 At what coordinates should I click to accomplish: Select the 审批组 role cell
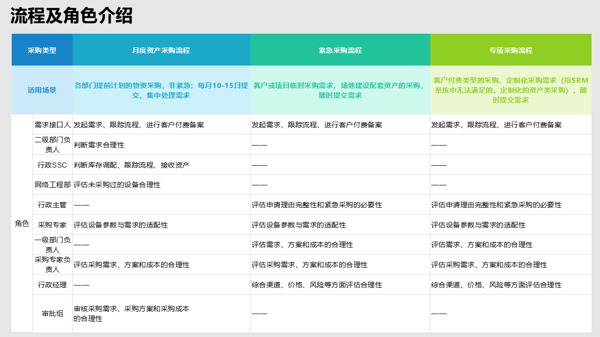[x=52, y=314]
